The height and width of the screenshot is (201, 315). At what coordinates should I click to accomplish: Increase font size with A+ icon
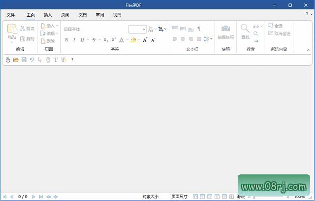(145, 40)
